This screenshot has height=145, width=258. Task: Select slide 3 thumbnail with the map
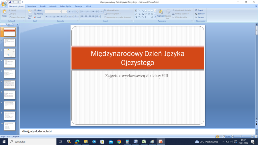(x=9, y=53)
